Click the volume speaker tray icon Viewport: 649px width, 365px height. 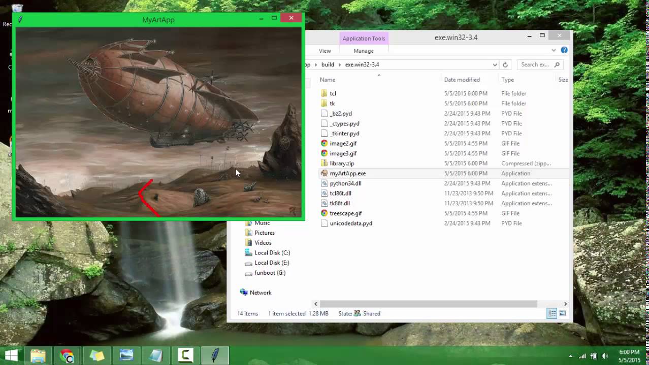click(x=604, y=356)
